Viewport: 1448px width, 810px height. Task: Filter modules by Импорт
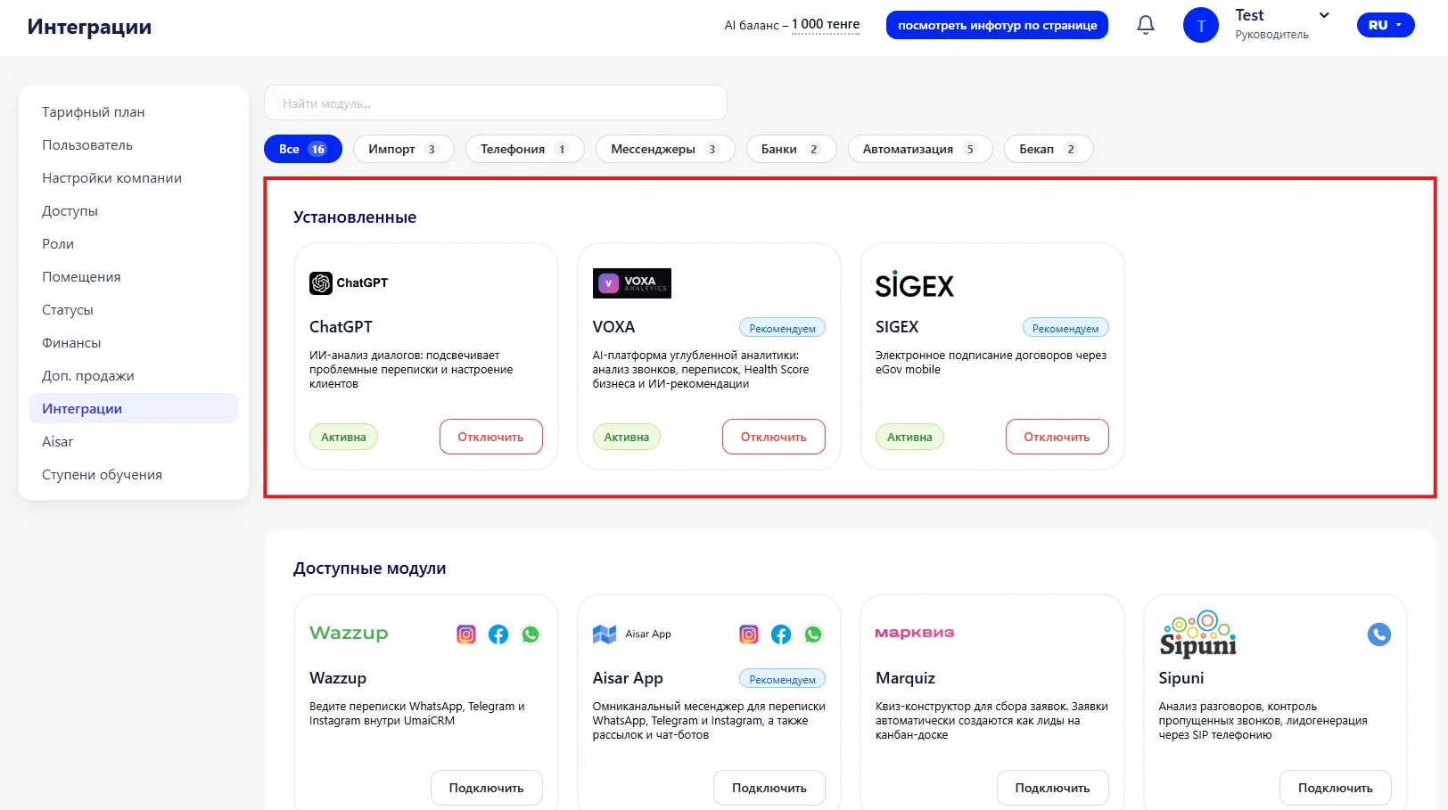click(x=403, y=149)
